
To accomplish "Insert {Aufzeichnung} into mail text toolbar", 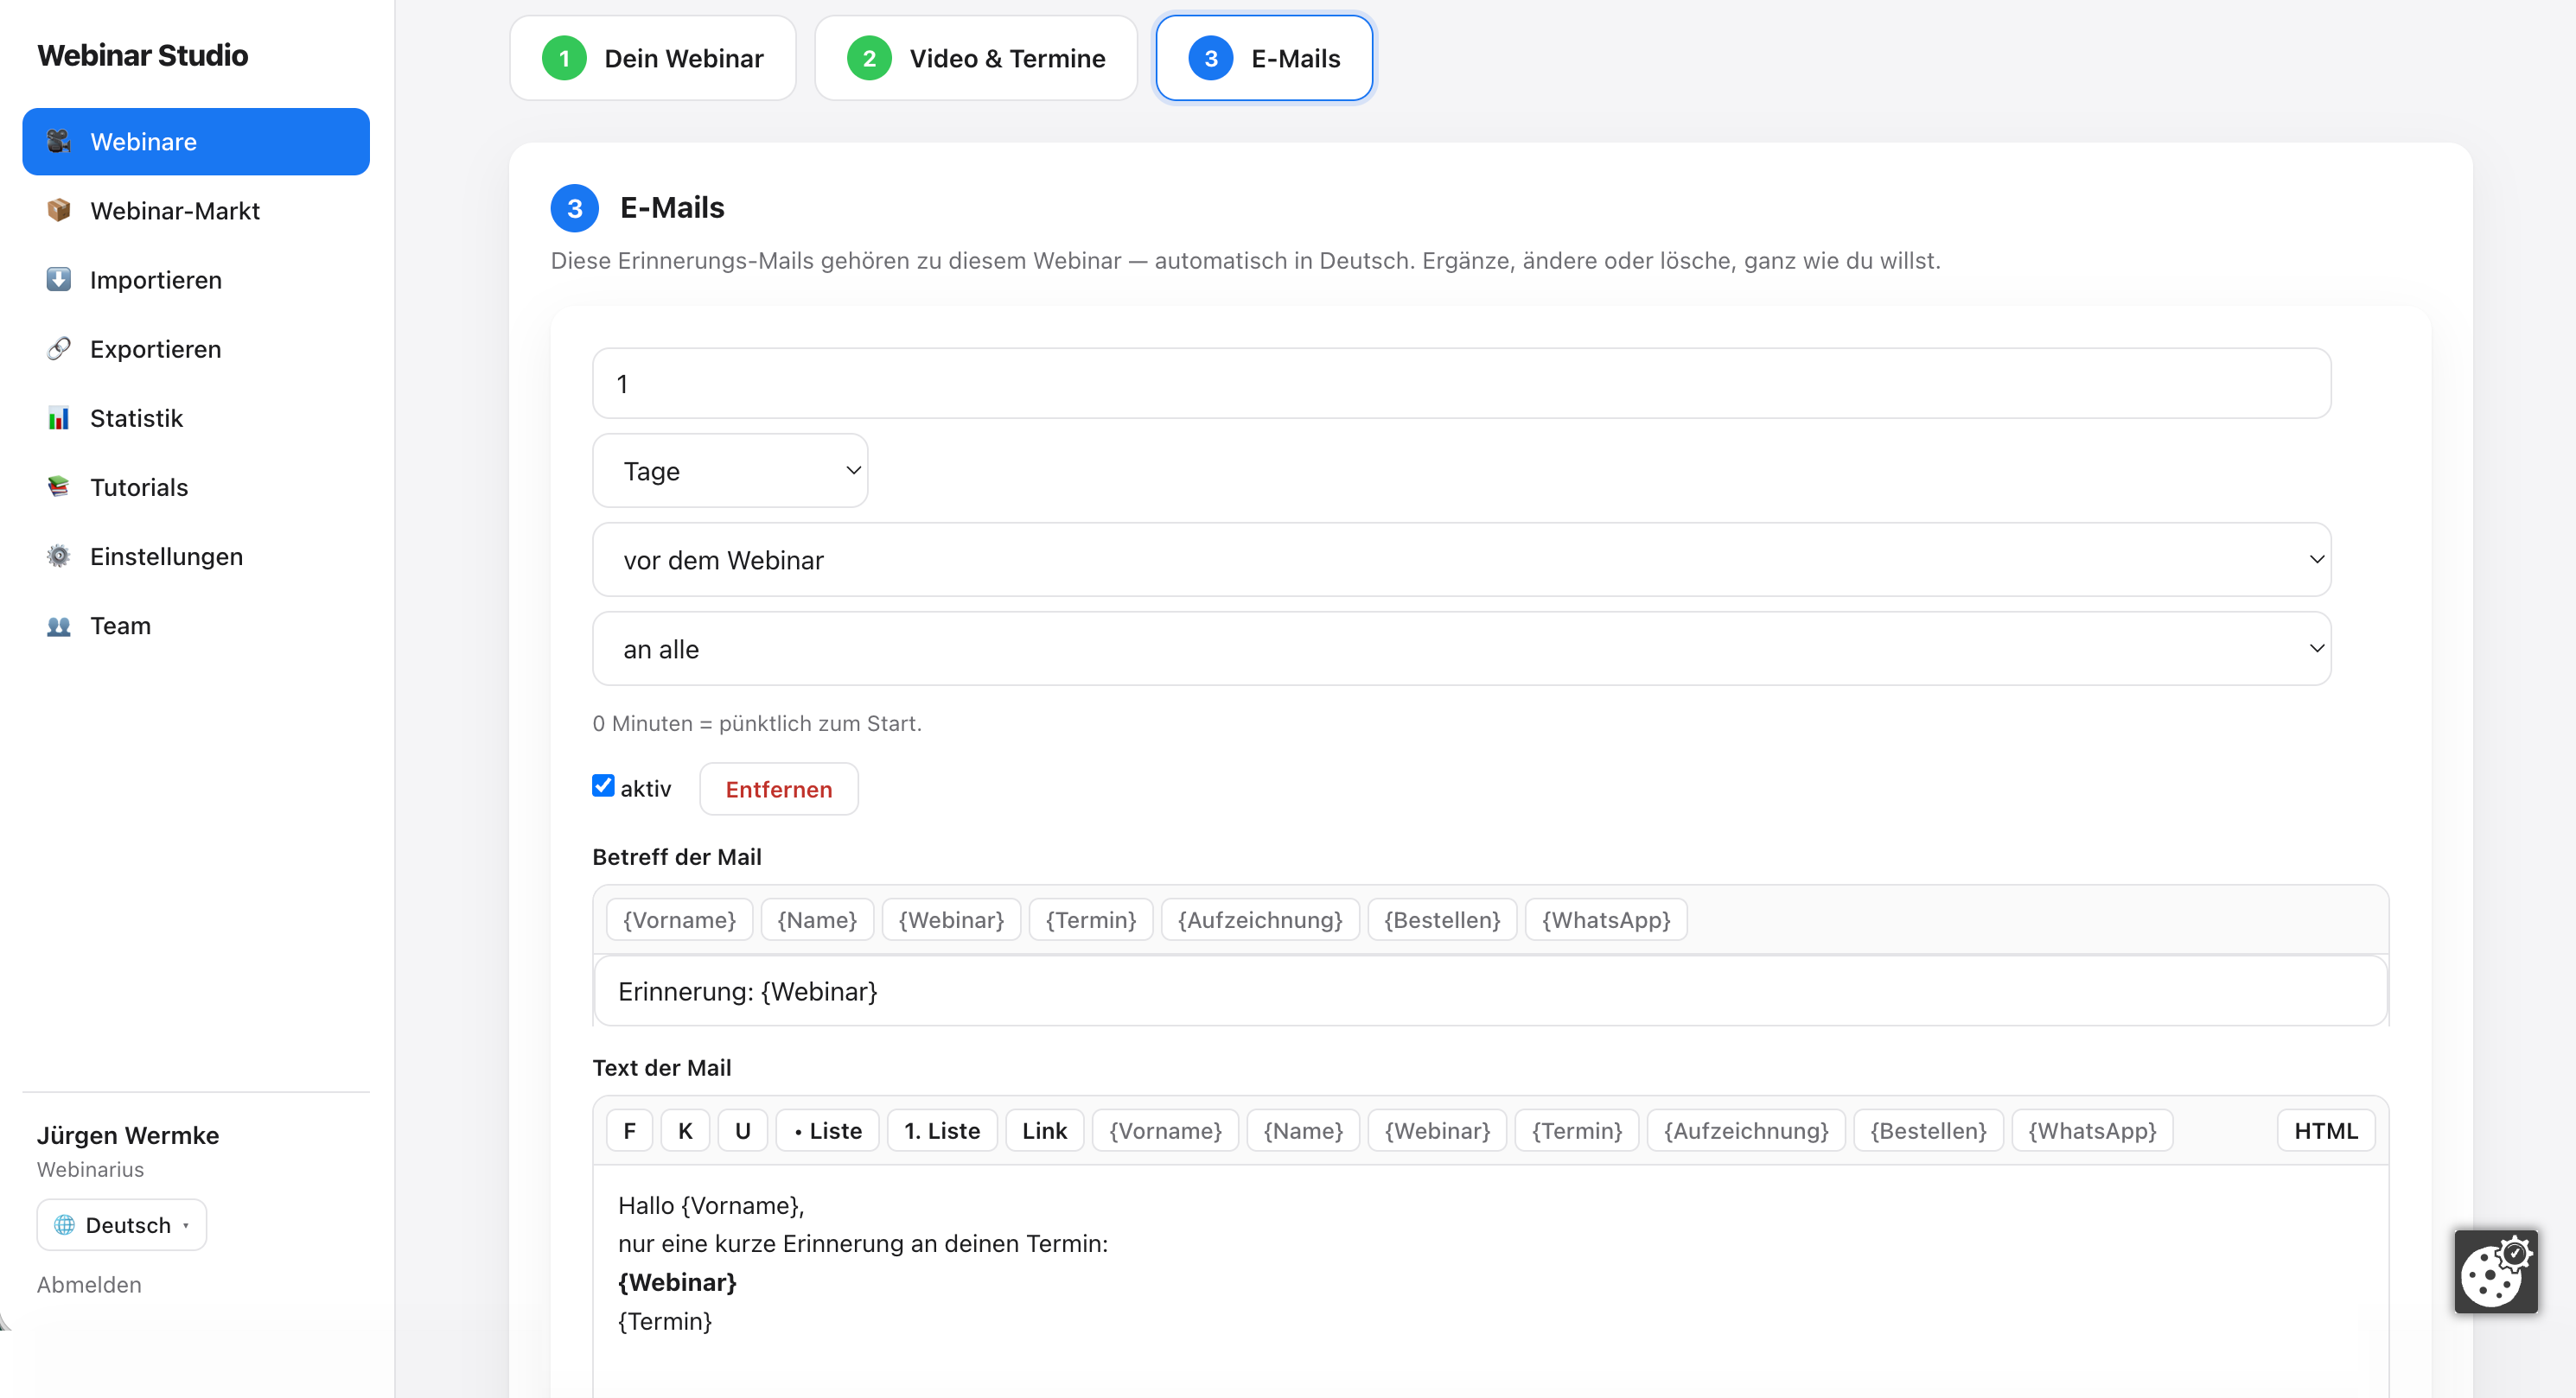I will tap(1746, 1130).
